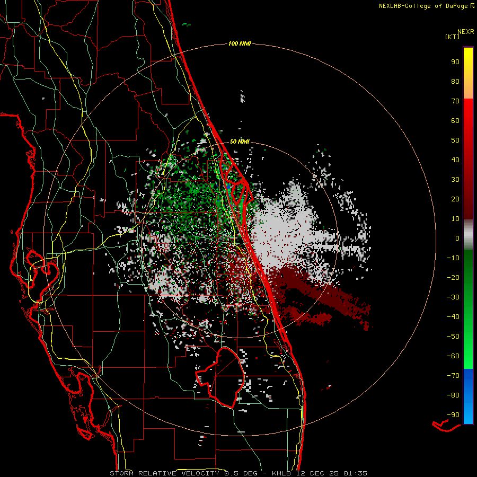Click the -60 value on velocity scale
This screenshot has height=477, width=477.
[x=453, y=356]
